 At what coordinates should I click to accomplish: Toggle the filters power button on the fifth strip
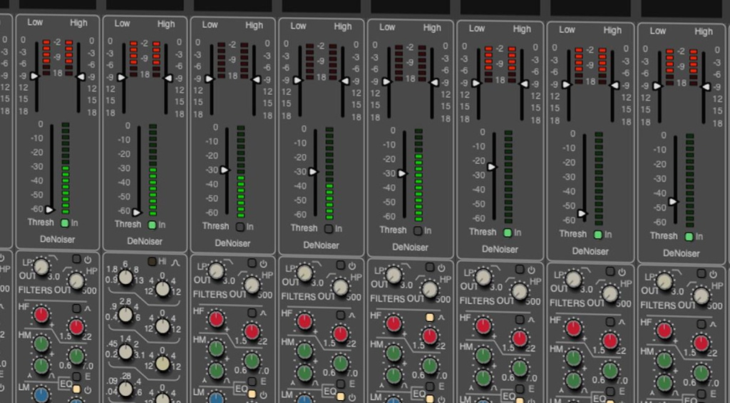430,267
